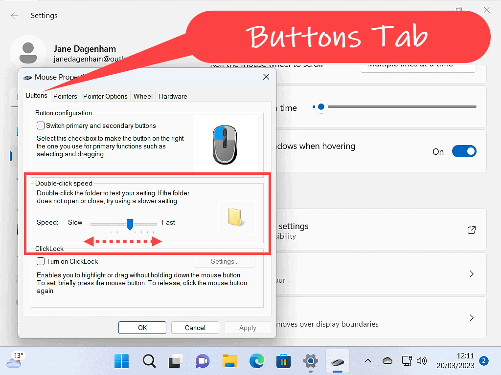Click the double-click speed slider handle
Screen dimensions: 501x375
(130, 224)
